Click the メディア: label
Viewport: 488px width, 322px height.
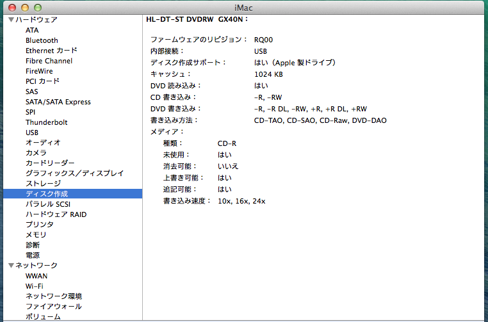pyautogui.click(x=167, y=132)
